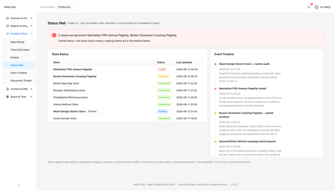The height and width of the screenshot is (192, 336).
Task: Click the Operational tag for Philadelphia Rittenhouse
Action: pyautogui.click(x=164, y=98)
